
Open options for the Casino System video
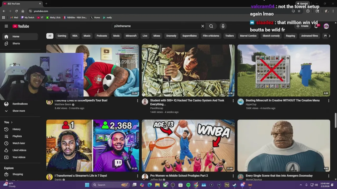[x=233, y=101]
